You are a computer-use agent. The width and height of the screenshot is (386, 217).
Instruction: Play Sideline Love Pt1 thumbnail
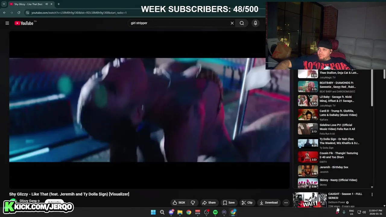308,129
